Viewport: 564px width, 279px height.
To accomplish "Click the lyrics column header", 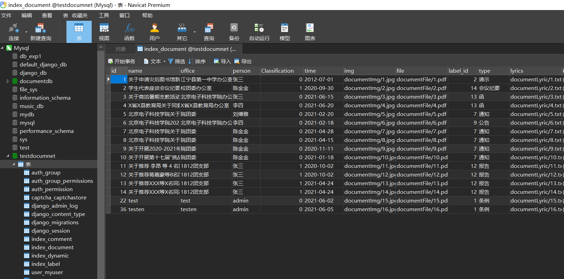I will coord(536,71).
